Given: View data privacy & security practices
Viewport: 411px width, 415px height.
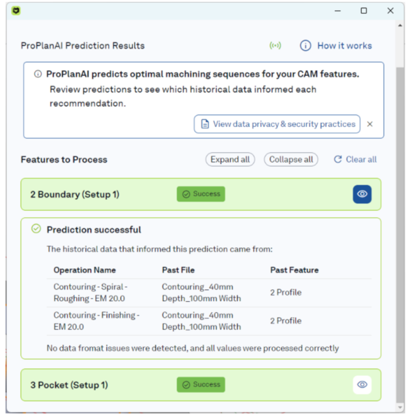Looking at the screenshot, I should click(284, 124).
